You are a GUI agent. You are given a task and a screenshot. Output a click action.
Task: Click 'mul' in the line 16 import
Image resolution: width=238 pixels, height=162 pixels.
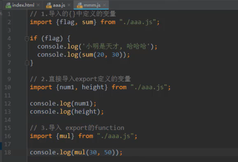[x=65, y=136]
